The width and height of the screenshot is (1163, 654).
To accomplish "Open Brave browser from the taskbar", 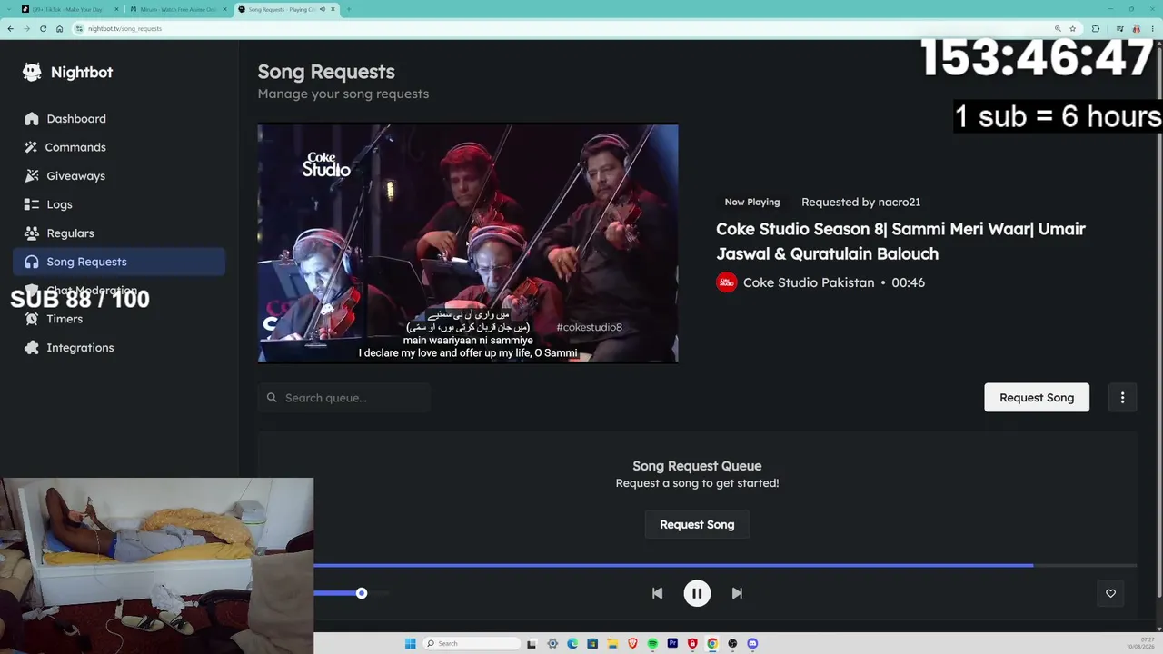I will (632, 643).
